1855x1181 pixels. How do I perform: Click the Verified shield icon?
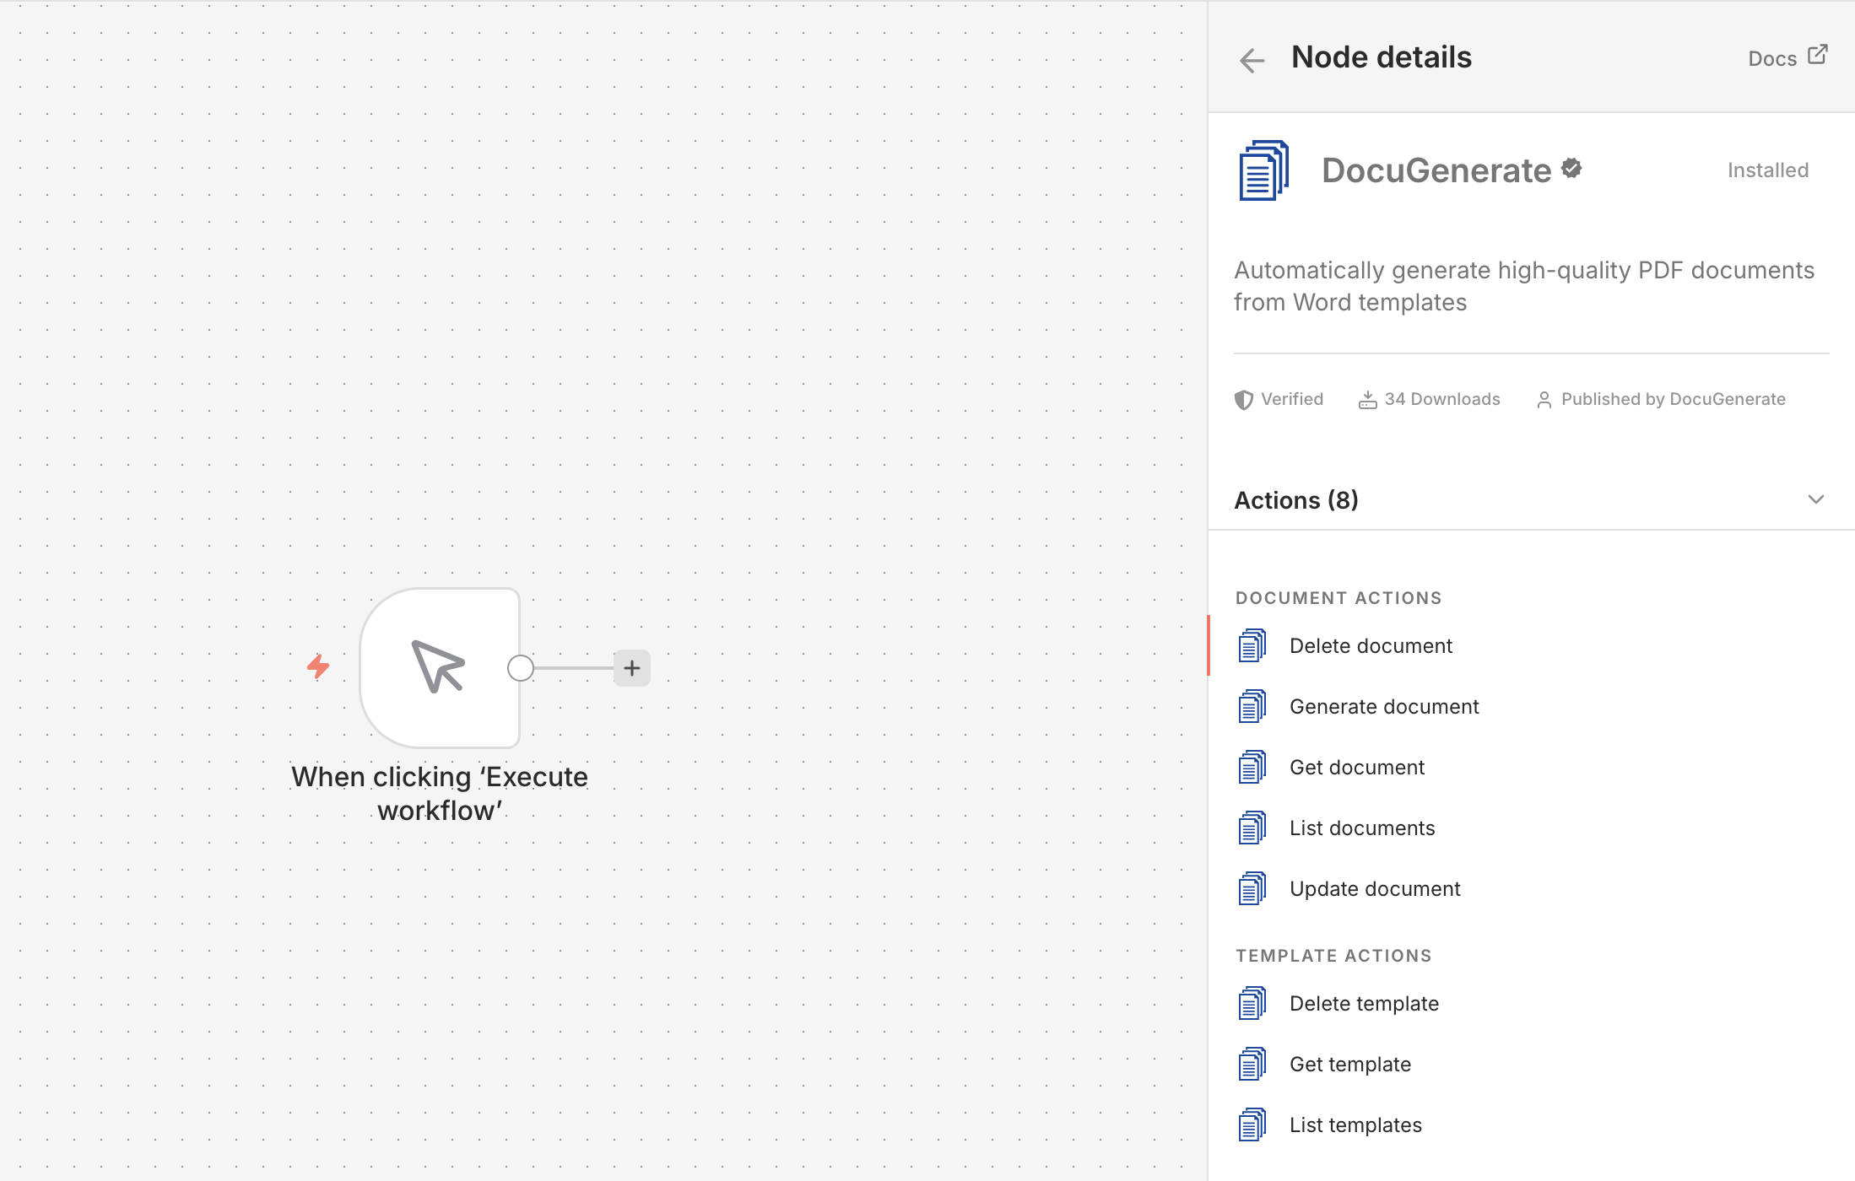click(1244, 399)
